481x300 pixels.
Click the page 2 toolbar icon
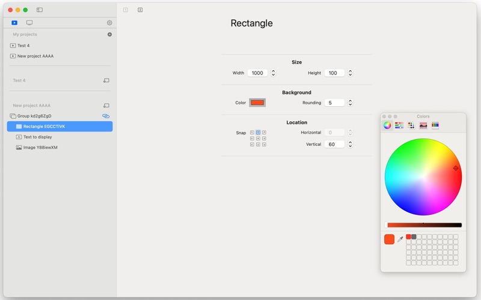[140, 10]
